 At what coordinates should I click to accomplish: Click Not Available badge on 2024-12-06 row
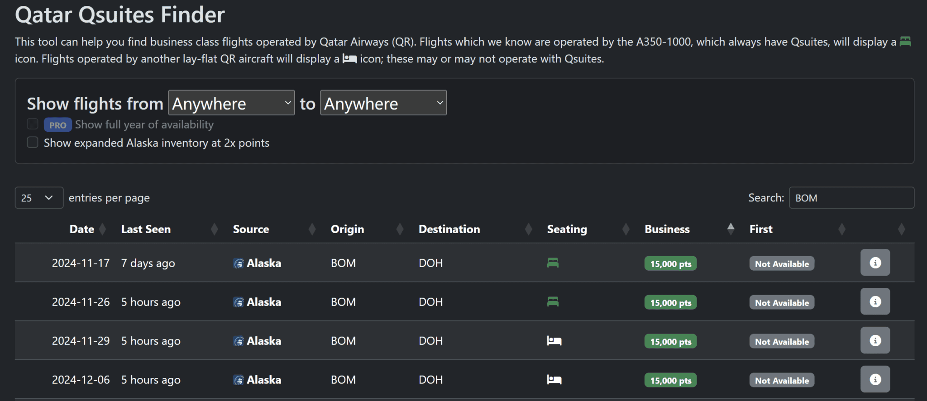(x=781, y=380)
